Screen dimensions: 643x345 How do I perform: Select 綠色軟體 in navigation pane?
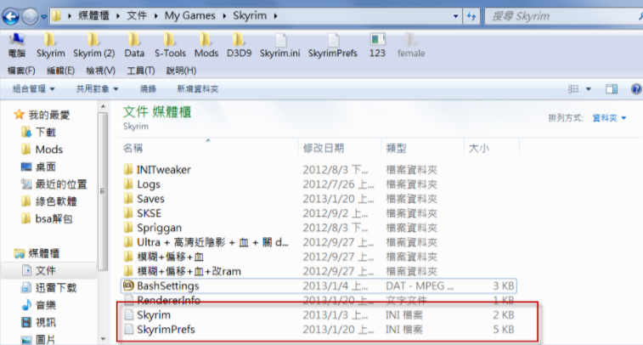coord(48,201)
